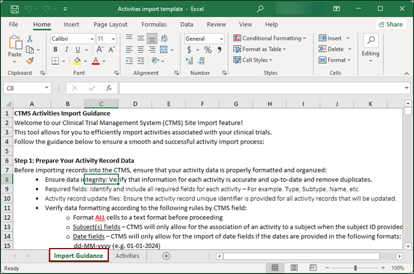
Task: Click the new sheet plus icon
Action: [166, 256]
